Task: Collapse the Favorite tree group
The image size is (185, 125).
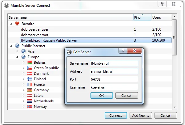Action: pyautogui.click(x=11, y=24)
